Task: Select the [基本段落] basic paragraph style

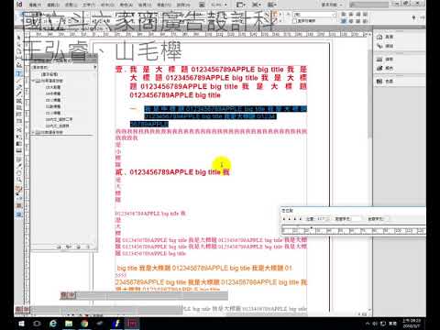Action: click(49, 74)
